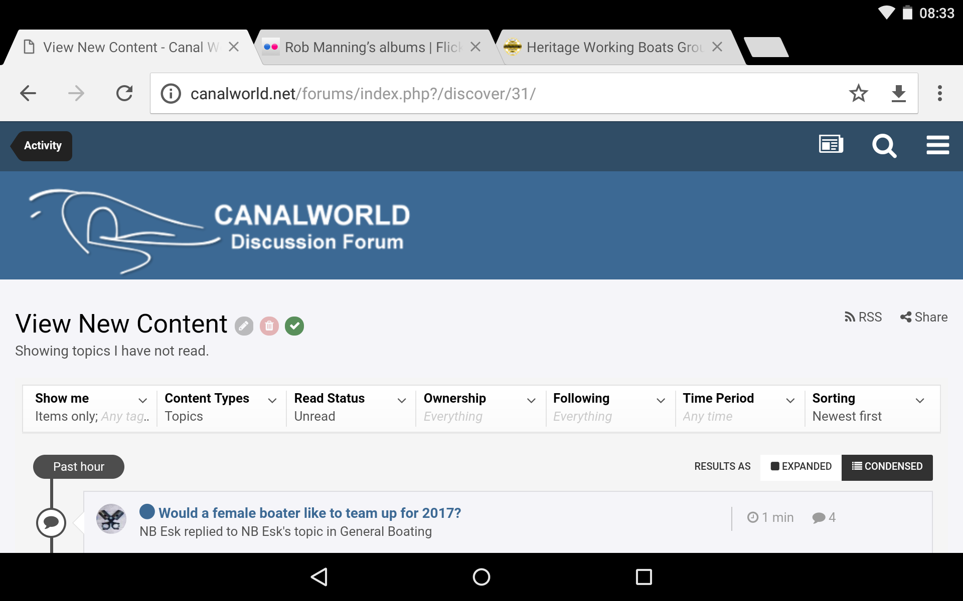
Task: Click the canalworld.net address bar URL
Action: pos(363,94)
